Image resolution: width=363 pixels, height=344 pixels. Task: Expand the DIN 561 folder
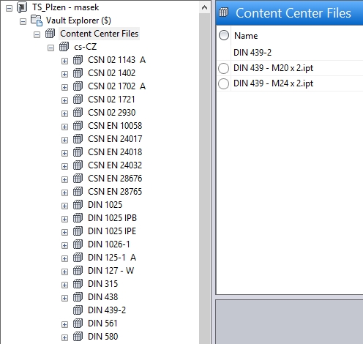pyautogui.click(x=64, y=324)
